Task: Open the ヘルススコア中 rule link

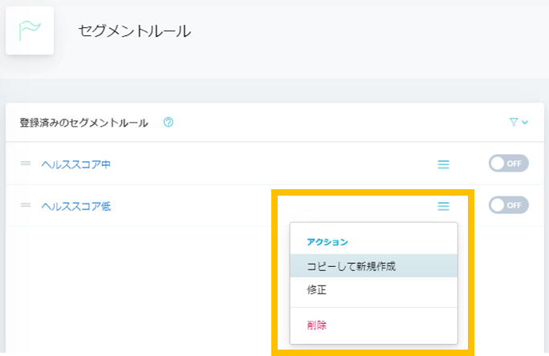Action: 76,164
